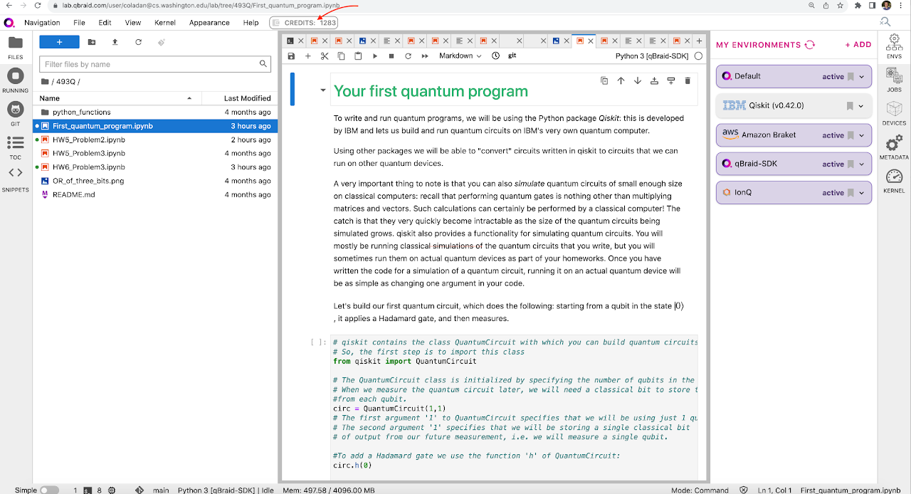Open the FILES sidebar panel
The height and width of the screenshot is (494, 911).
click(16, 47)
